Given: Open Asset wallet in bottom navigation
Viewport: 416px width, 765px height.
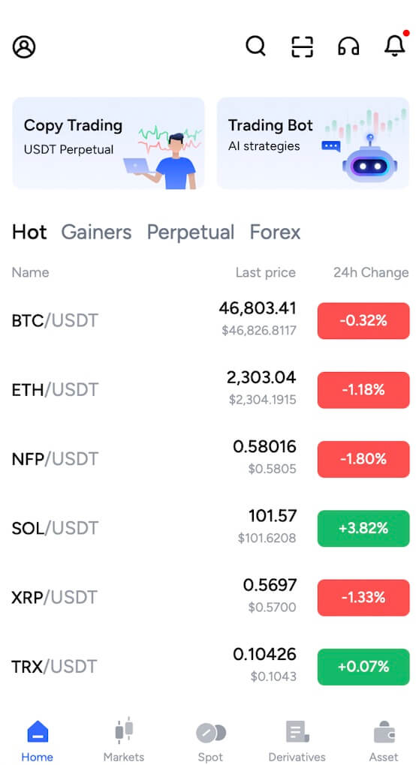Looking at the screenshot, I should coord(384,740).
